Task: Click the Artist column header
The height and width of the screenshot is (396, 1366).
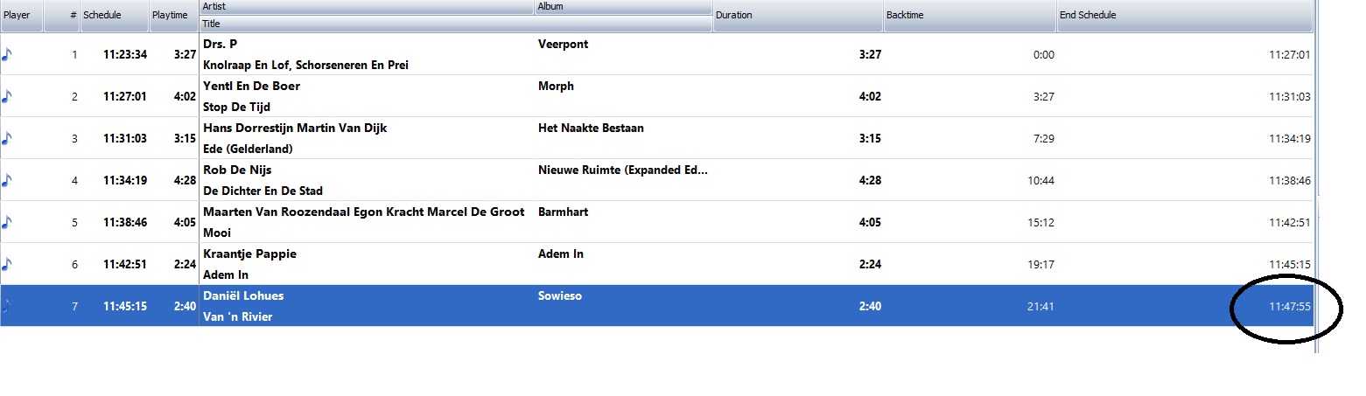Action: tap(367, 7)
